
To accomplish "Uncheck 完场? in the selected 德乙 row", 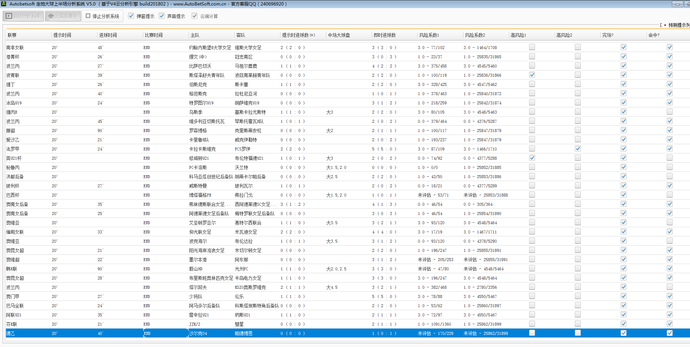I will point(623,333).
